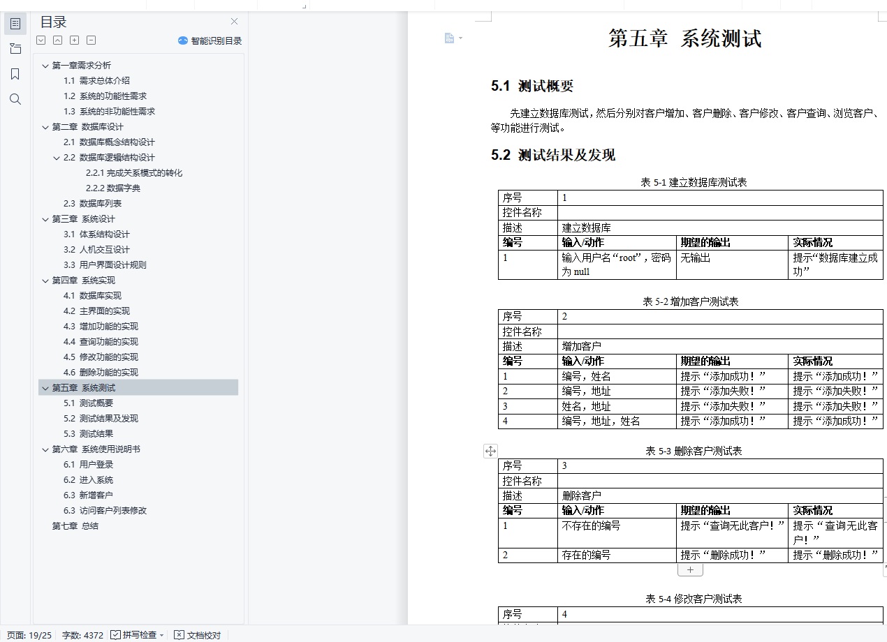
Task: Click the document title 第五章 系统测试
Action: pyautogui.click(x=684, y=38)
